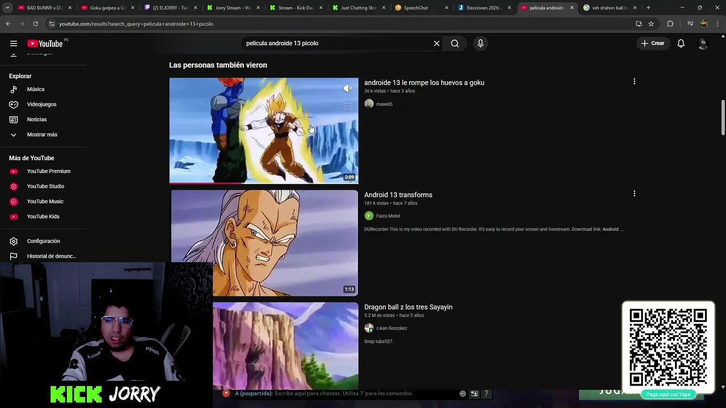Open maxe05 channel avatar
This screenshot has width=726, height=408.
pyautogui.click(x=369, y=104)
